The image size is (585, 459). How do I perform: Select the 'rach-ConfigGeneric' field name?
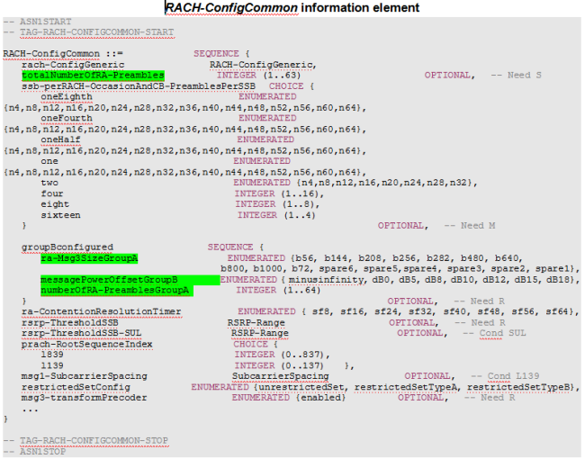(x=73, y=65)
